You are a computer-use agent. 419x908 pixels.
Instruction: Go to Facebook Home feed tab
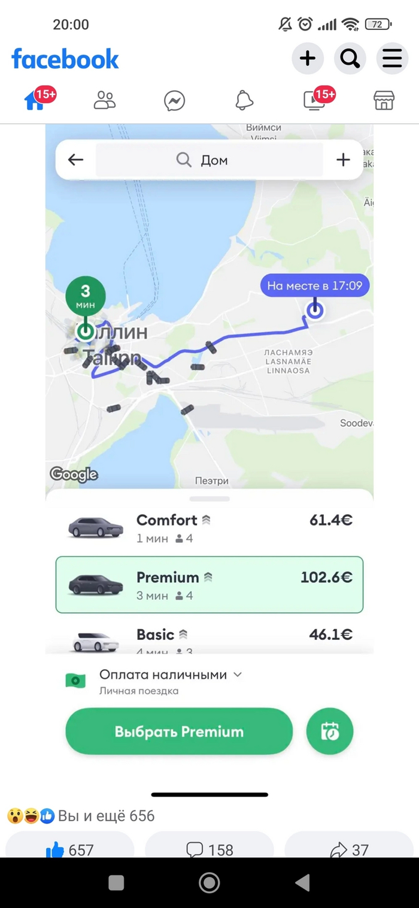pyautogui.click(x=35, y=101)
